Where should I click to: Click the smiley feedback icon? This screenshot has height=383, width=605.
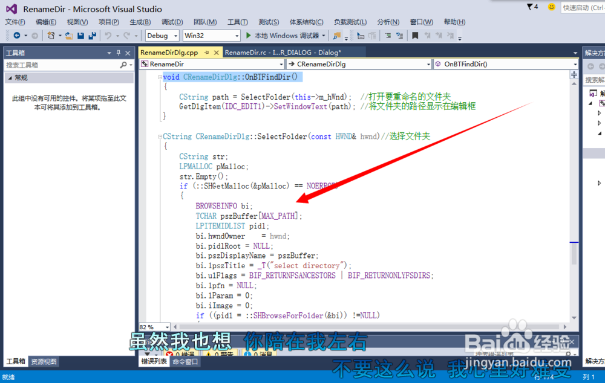pos(552,7)
